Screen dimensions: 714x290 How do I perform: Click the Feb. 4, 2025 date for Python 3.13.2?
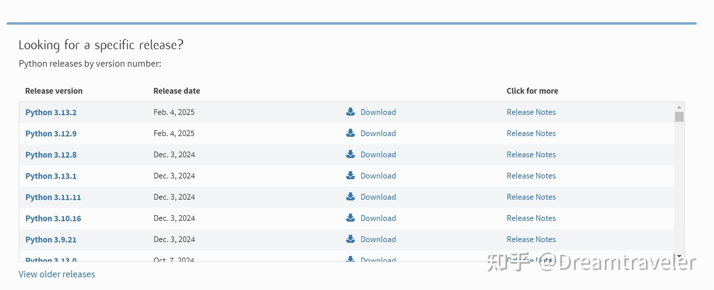point(174,112)
